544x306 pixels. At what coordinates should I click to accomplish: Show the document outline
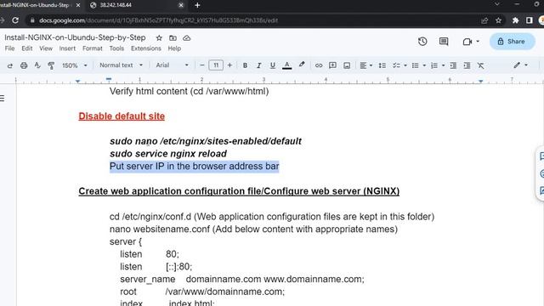[x=3, y=99]
